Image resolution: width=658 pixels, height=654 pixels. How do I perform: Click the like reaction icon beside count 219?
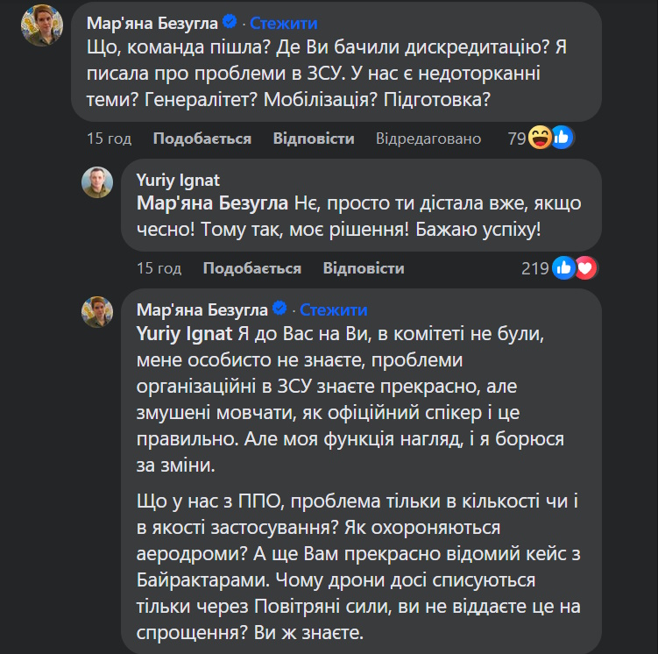(x=565, y=268)
